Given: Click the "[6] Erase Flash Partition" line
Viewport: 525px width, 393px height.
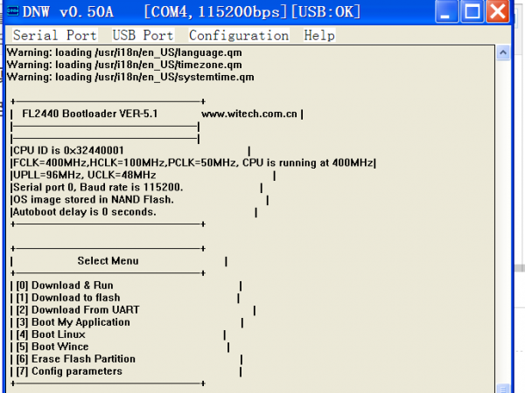Looking at the screenshot, I should pos(76,359).
